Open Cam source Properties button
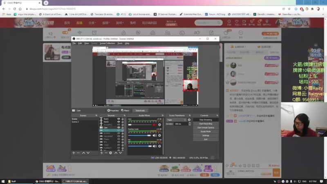 (x=113, y=110)
